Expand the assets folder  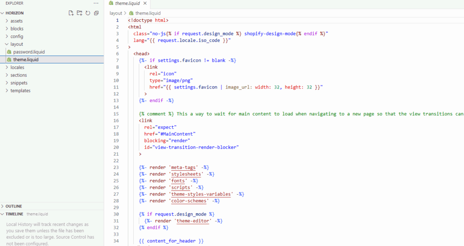tap(16, 21)
